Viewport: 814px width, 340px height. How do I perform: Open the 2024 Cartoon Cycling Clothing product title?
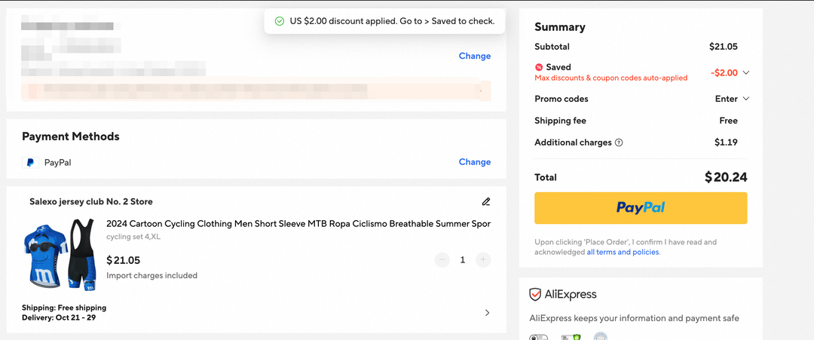298,224
